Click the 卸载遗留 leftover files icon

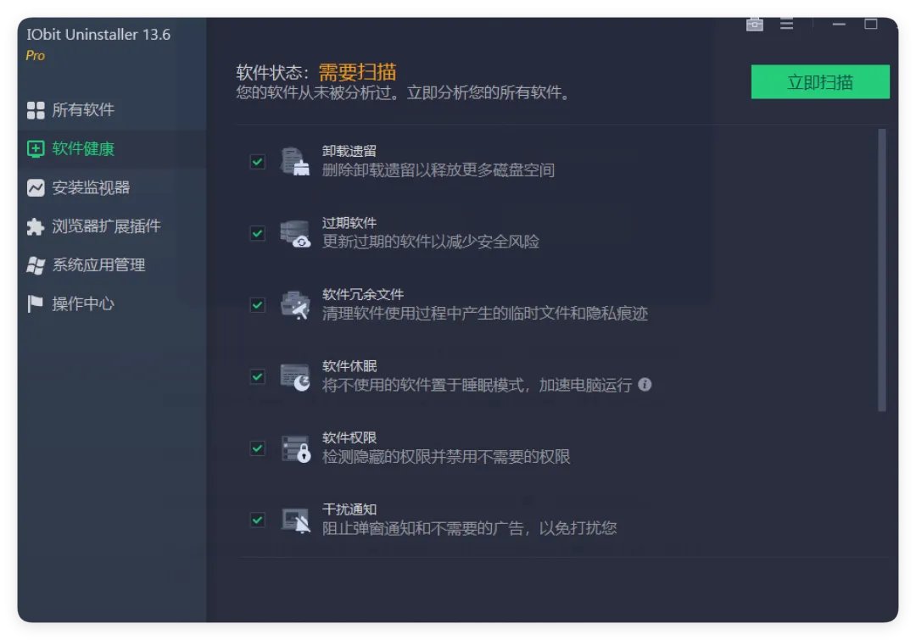point(295,161)
